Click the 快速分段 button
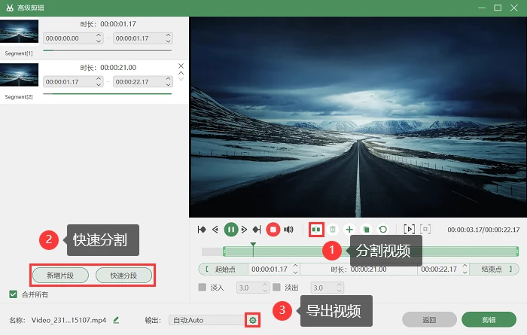The height and width of the screenshot is (335, 527). [x=123, y=276]
